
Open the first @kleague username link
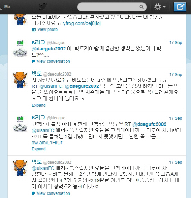tap(56, 43)
